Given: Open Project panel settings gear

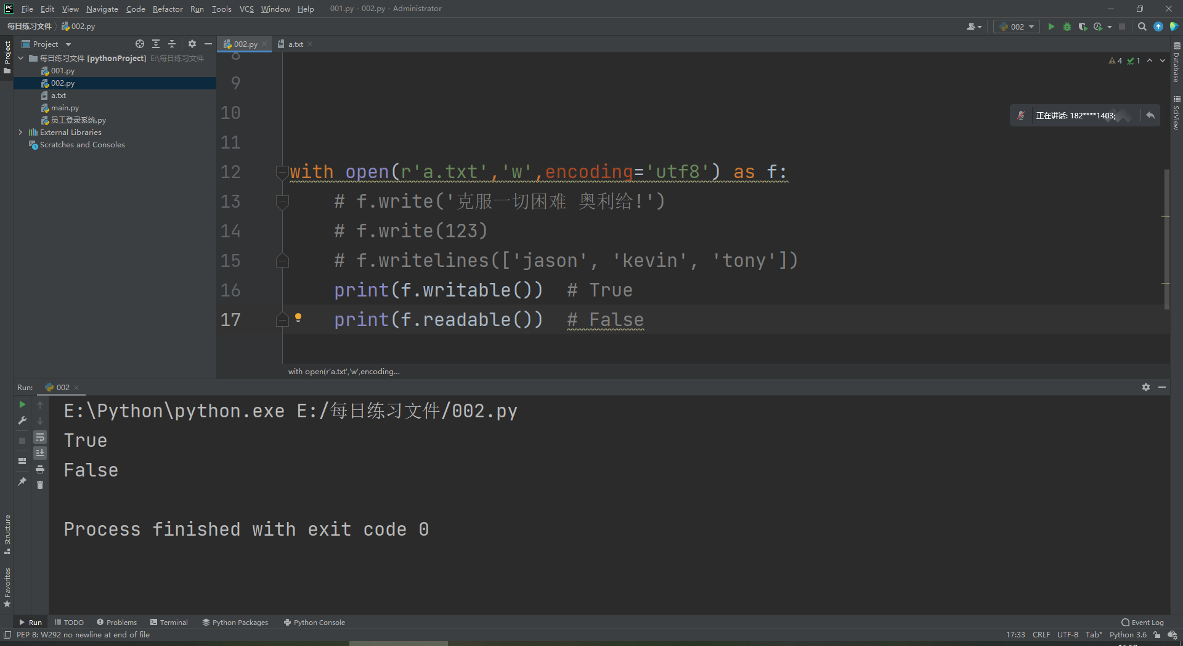Looking at the screenshot, I should (192, 44).
